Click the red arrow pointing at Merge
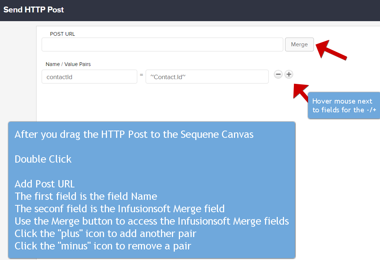This screenshot has height=260, width=380. click(331, 51)
